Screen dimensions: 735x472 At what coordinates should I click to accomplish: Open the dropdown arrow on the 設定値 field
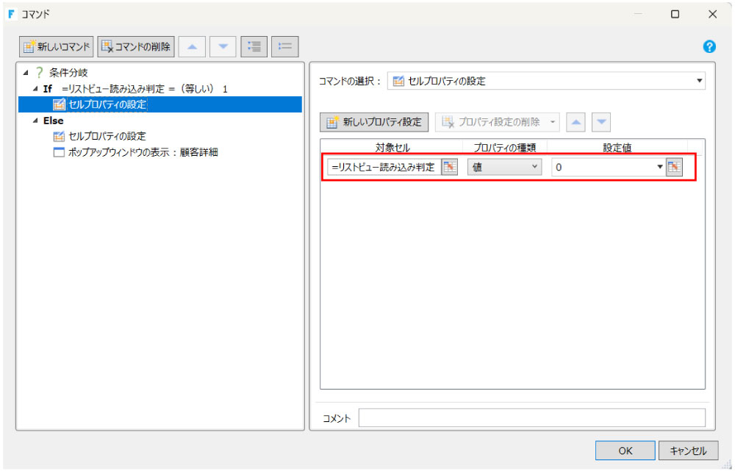(657, 167)
